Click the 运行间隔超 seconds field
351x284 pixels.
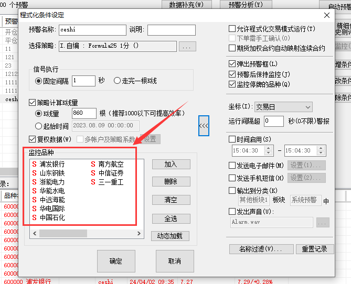[x=274, y=122]
